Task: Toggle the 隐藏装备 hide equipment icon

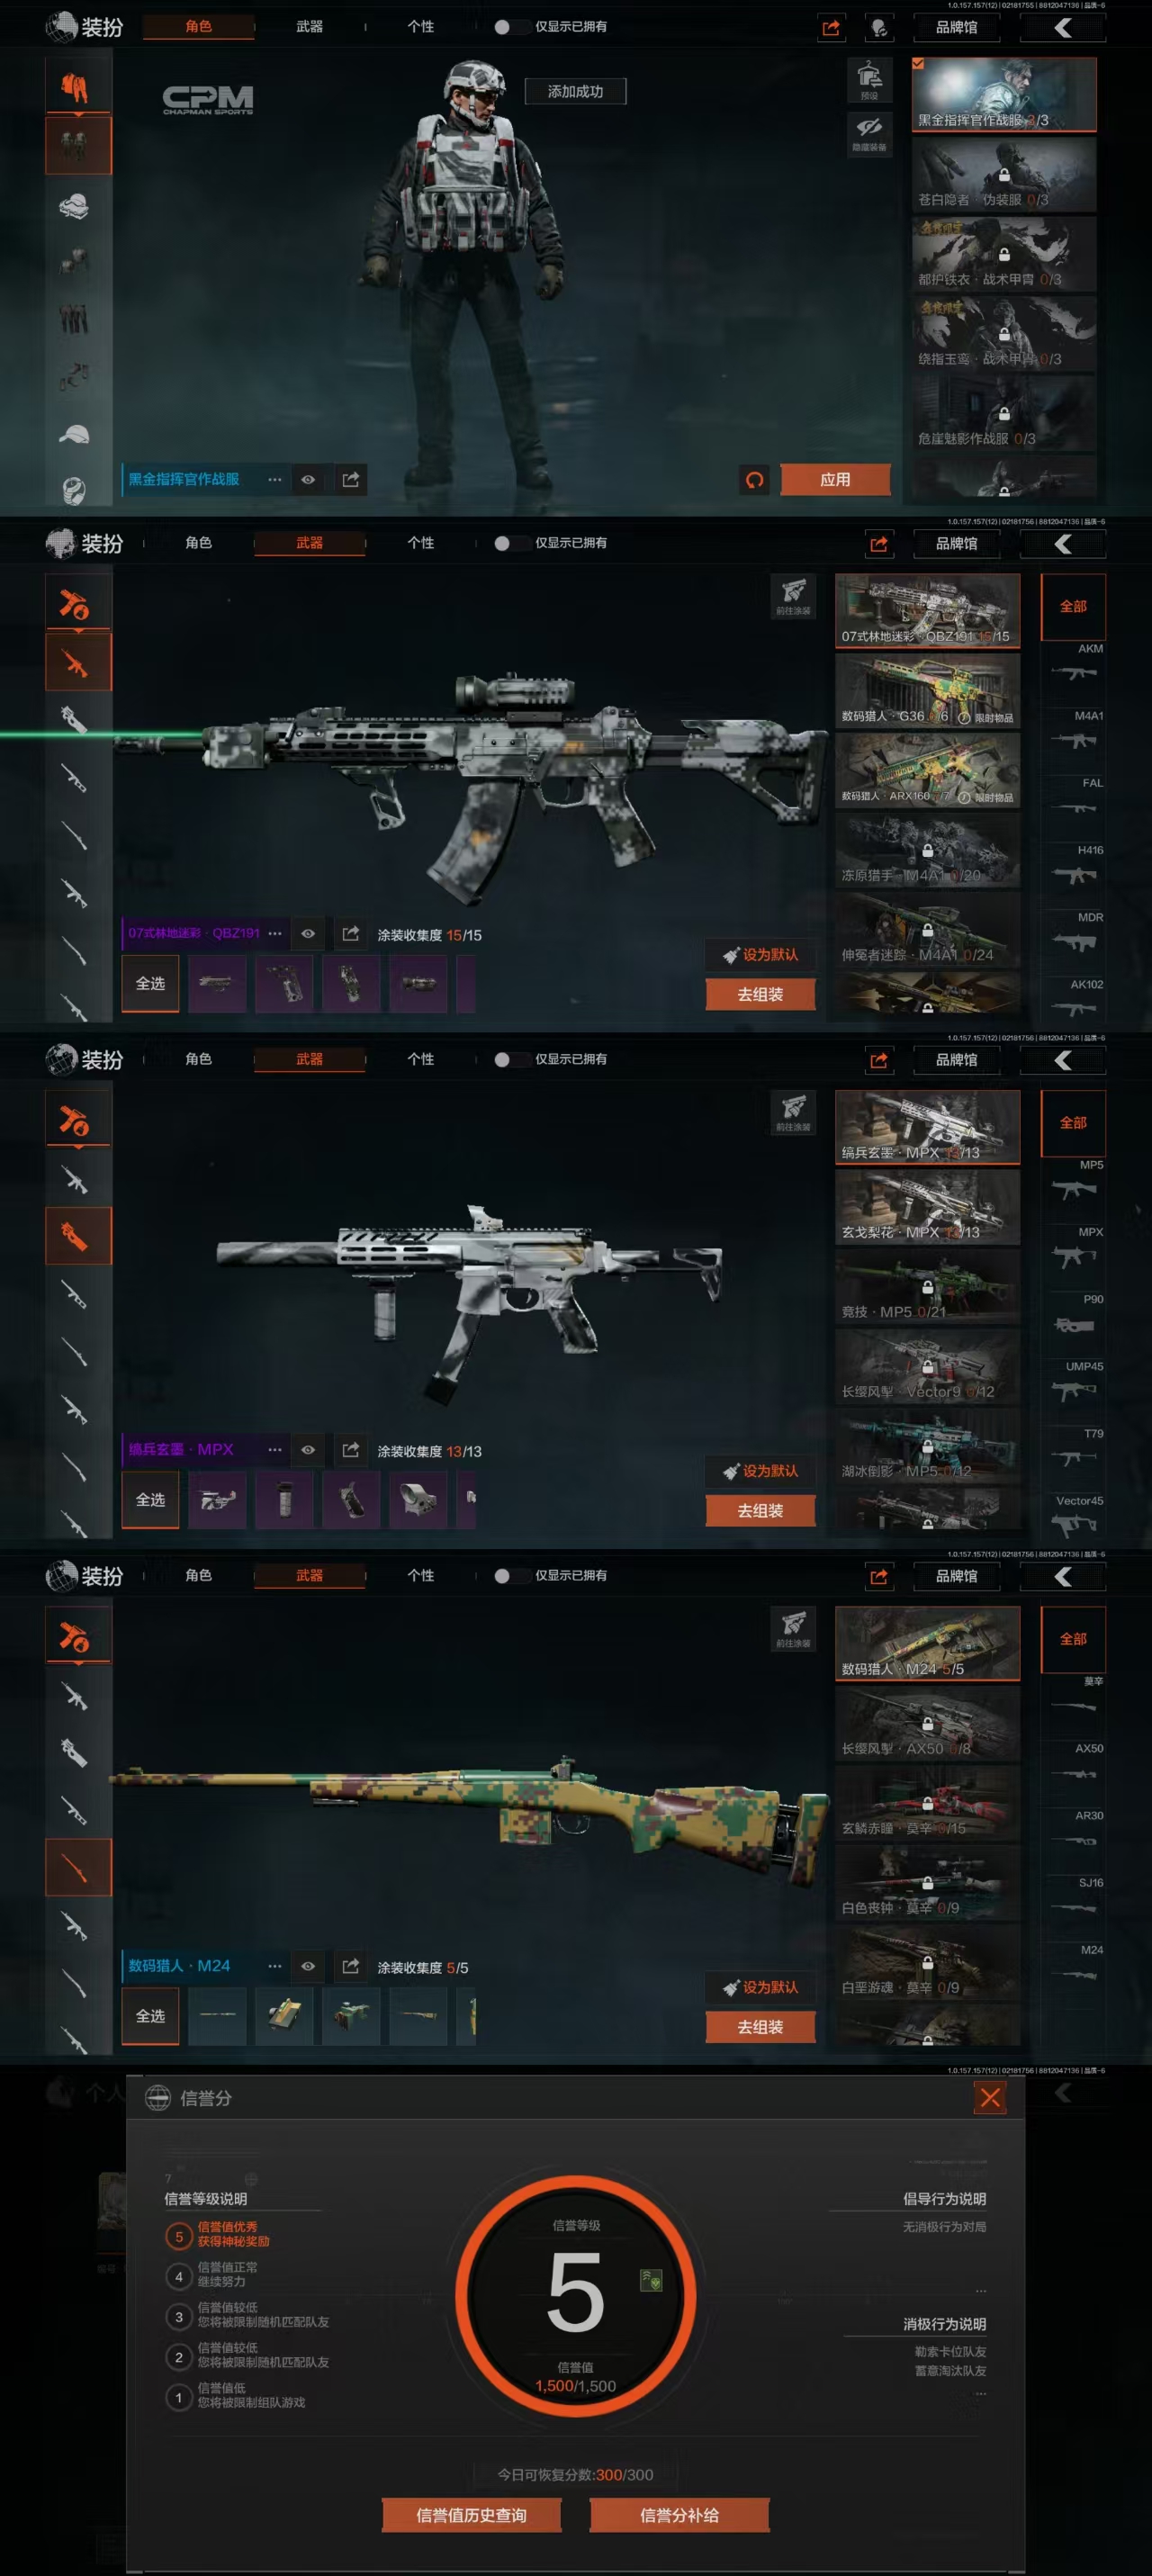Action: coord(869,132)
